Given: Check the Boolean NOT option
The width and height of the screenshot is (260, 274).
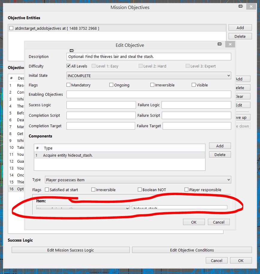Looking at the screenshot, I should 140,190.
